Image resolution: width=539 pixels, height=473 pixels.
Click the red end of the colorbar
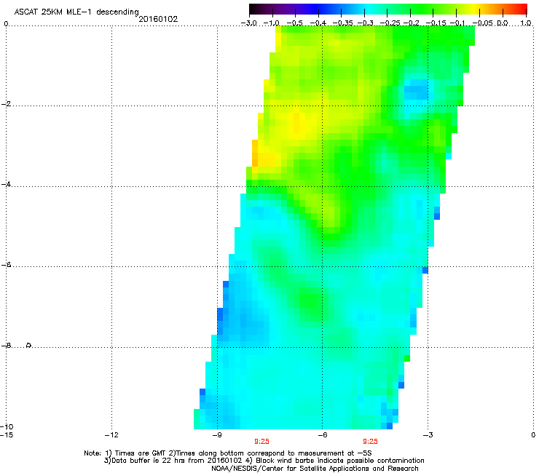pyautogui.click(x=523, y=9)
